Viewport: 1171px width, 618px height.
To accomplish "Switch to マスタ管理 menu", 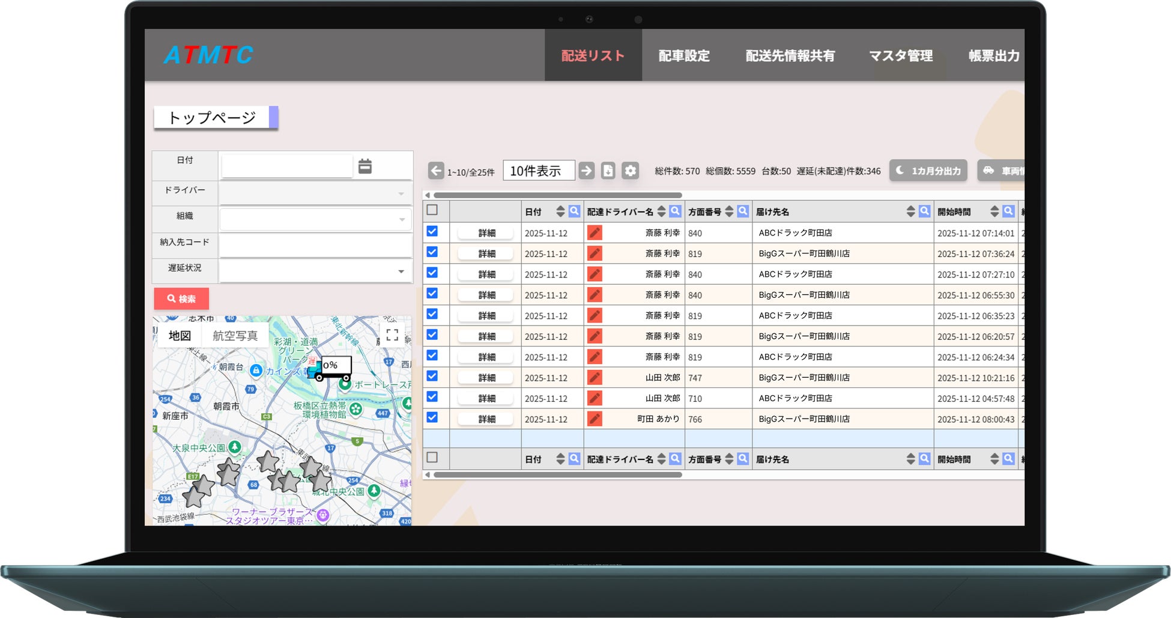I will 900,56.
